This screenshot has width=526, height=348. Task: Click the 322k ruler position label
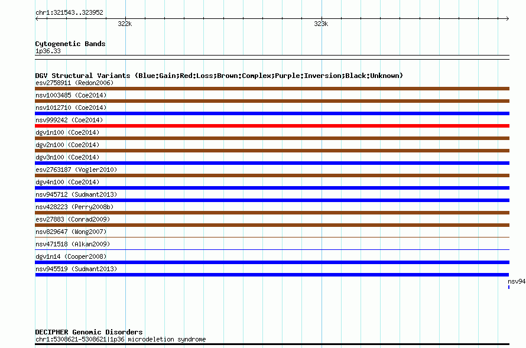125,24
